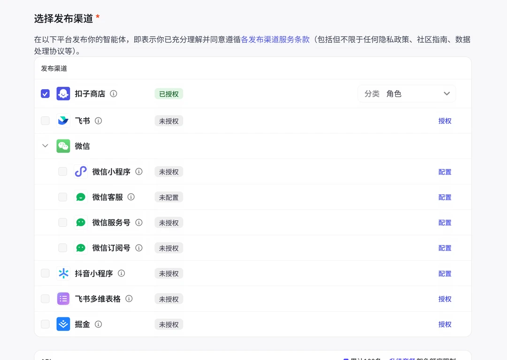Click the 发布渠道 column header
Viewport: 507px width, 360px height.
(54, 69)
